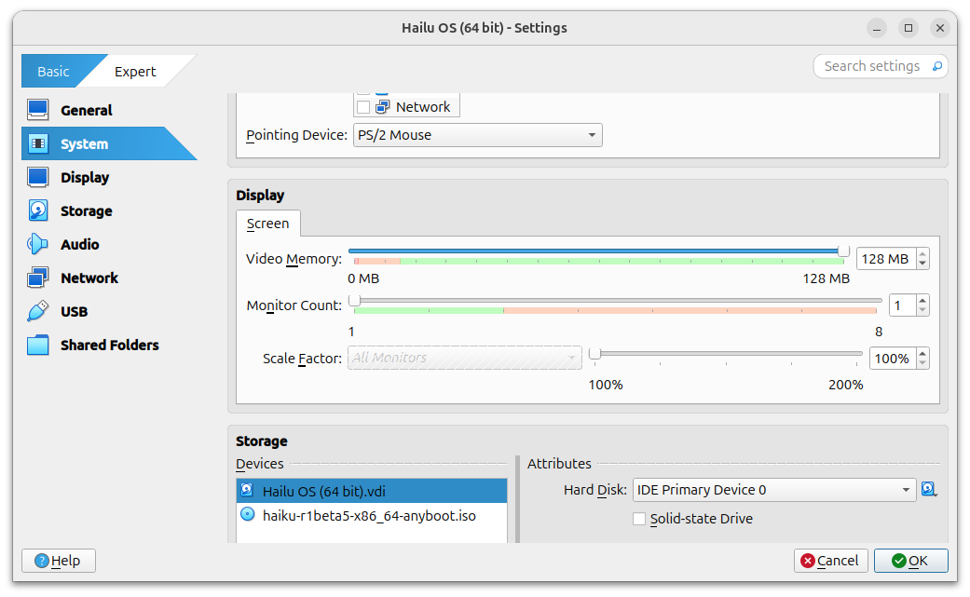Click the hard disk chooser icon

[929, 490]
